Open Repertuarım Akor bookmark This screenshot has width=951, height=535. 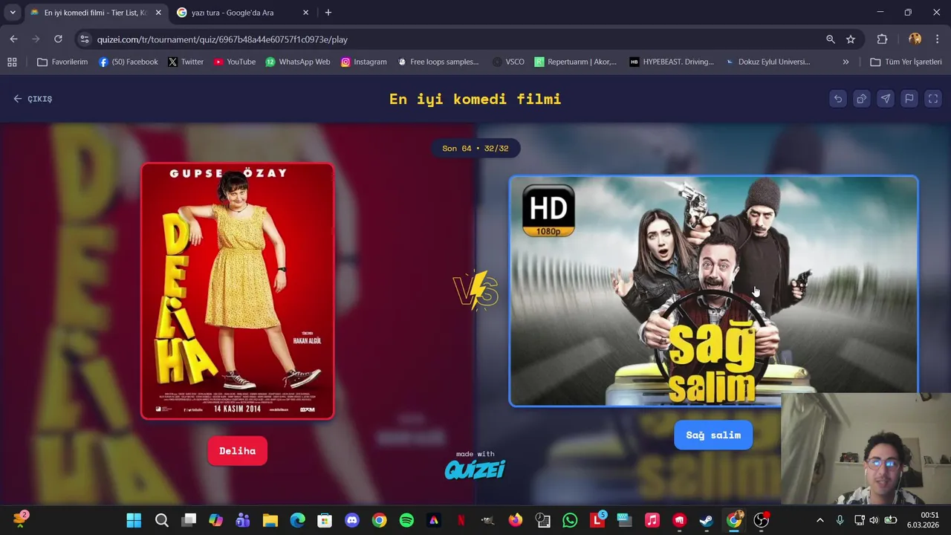point(576,62)
